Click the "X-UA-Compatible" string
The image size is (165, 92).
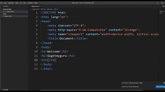pyautogui.click(x=92, y=30)
